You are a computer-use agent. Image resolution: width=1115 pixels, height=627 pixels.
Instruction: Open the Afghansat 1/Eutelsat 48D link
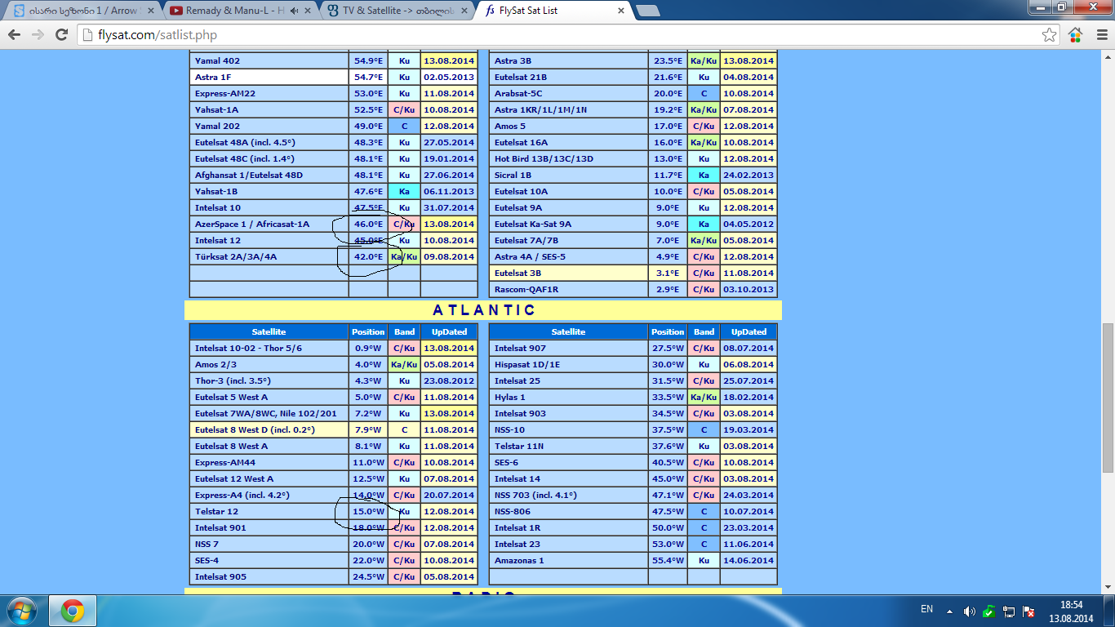(x=248, y=175)
